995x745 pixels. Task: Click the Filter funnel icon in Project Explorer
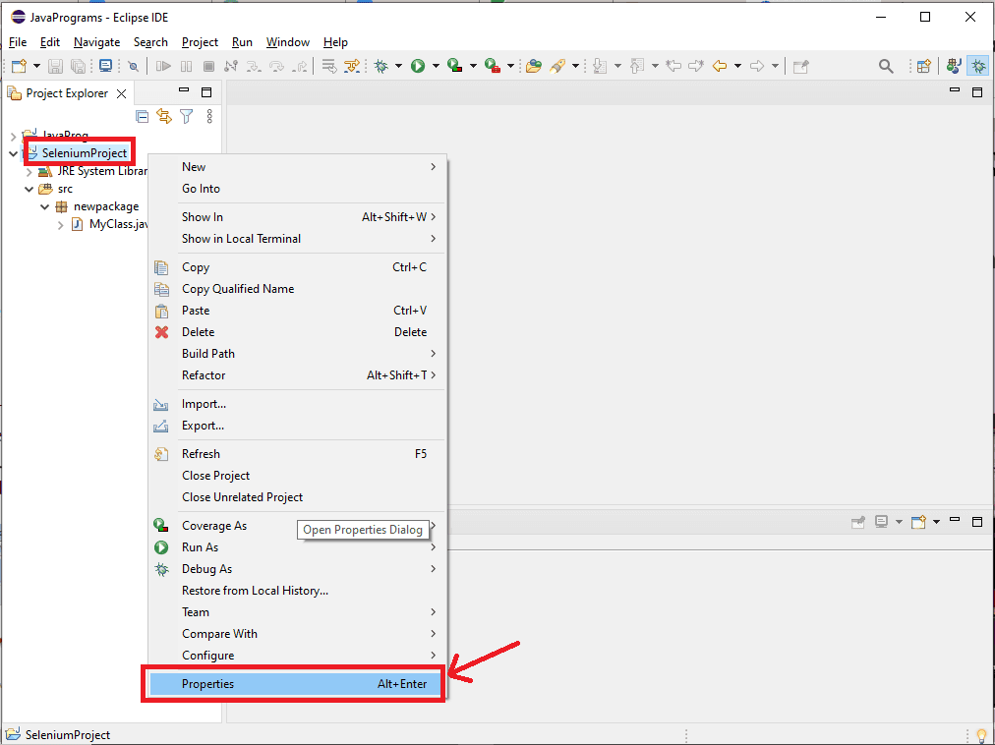[x=186, y=116]
